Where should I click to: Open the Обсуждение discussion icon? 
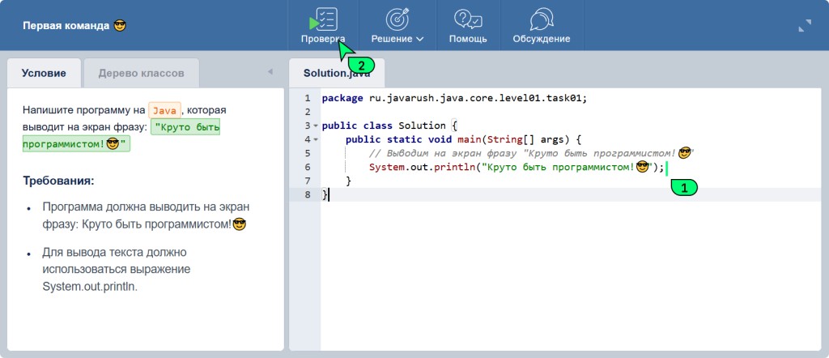[541, 19]
